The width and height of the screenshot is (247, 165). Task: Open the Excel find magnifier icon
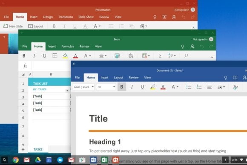point(186,55)
